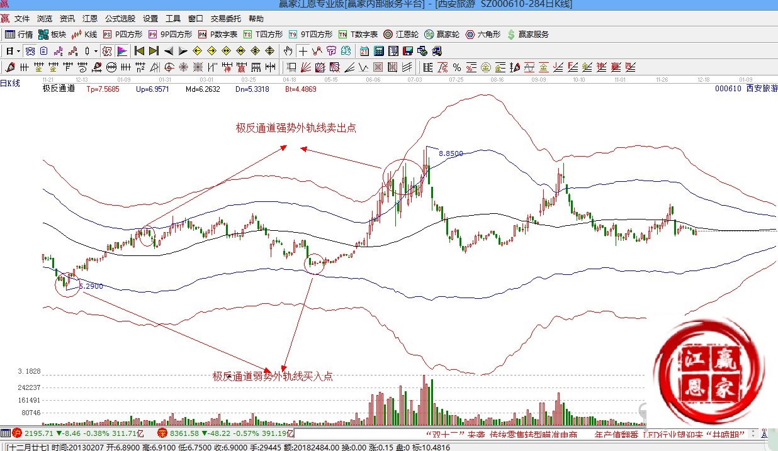778x451 pixels.
Task: Open the 设置 settings menu
Action: (150, 19)
